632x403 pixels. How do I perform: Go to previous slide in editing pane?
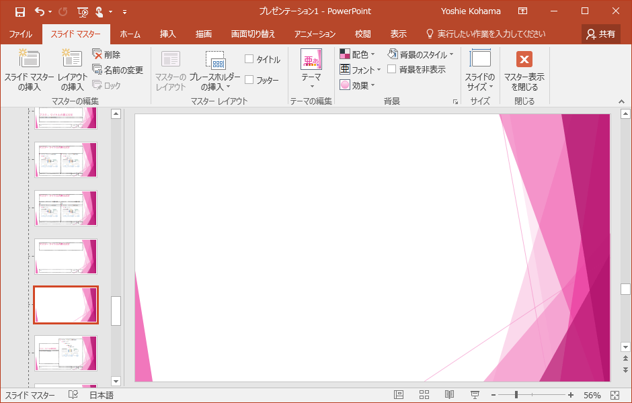pyautogui.click(x=625, y=358)
